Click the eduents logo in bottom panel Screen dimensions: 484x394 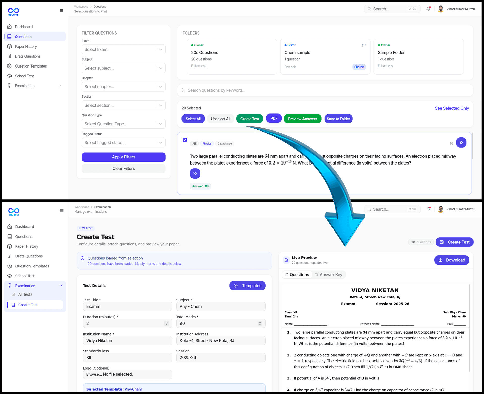coord(14,212)
